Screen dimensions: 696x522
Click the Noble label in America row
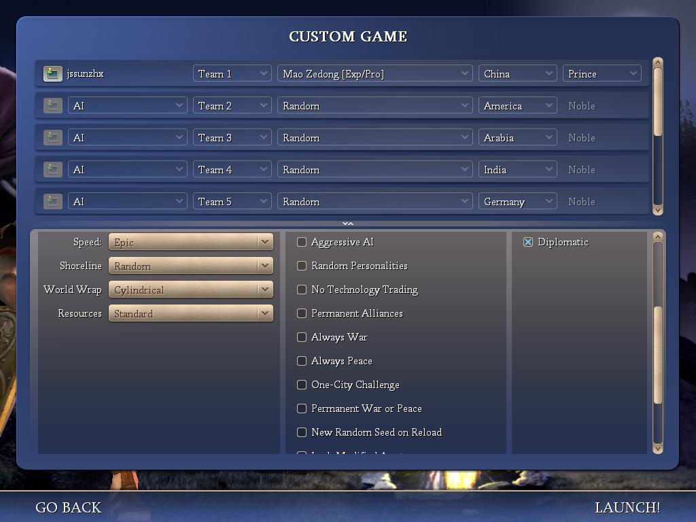click(582, 105)
